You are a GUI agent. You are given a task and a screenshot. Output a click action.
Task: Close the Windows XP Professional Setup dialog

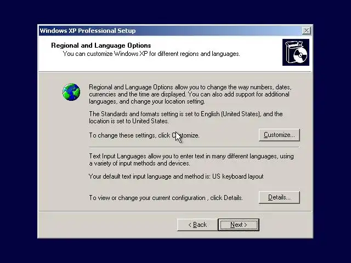[x=306, y=31]
